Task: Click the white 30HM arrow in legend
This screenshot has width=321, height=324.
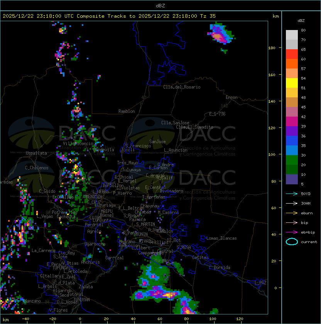Action: pyautogui.click(x=292, y=203)
